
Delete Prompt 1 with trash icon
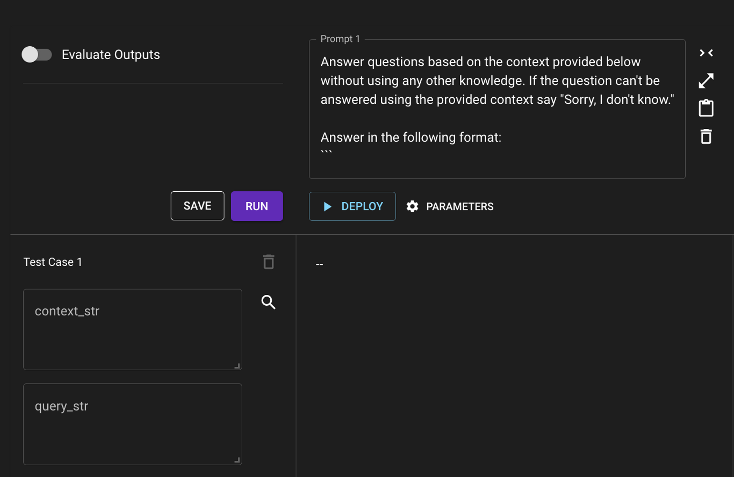706,136
